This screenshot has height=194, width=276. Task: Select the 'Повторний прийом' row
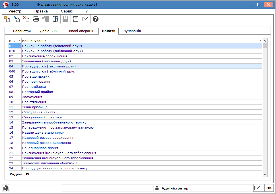[x=135, y=92]
